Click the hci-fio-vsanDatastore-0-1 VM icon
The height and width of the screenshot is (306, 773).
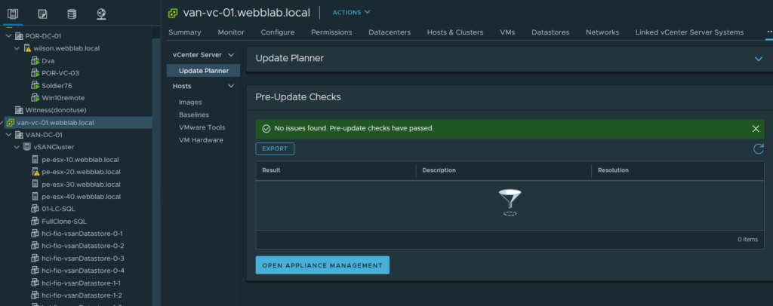(x=35, y=234)
